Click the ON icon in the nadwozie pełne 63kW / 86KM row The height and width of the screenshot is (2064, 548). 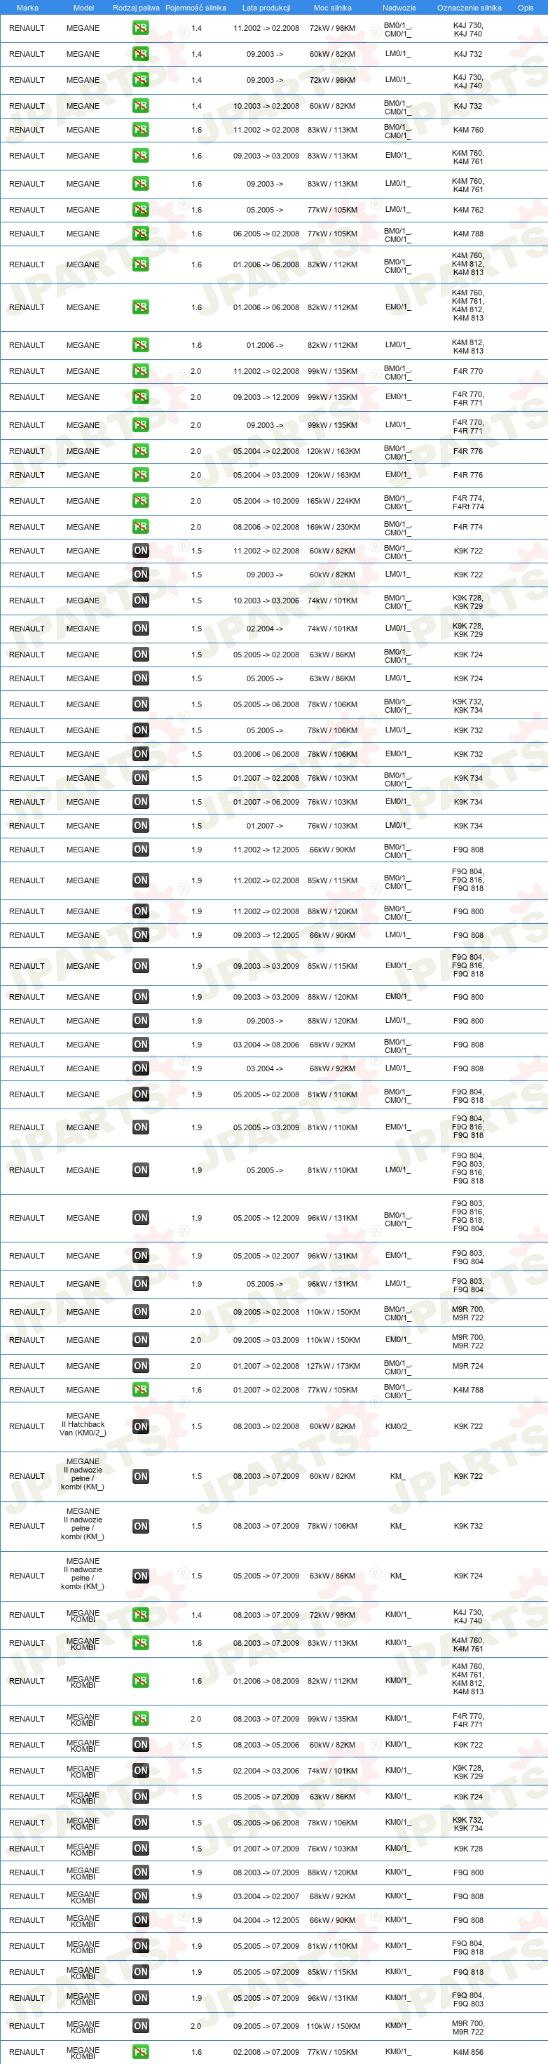pyautogui.click(x=141, y=1576)
